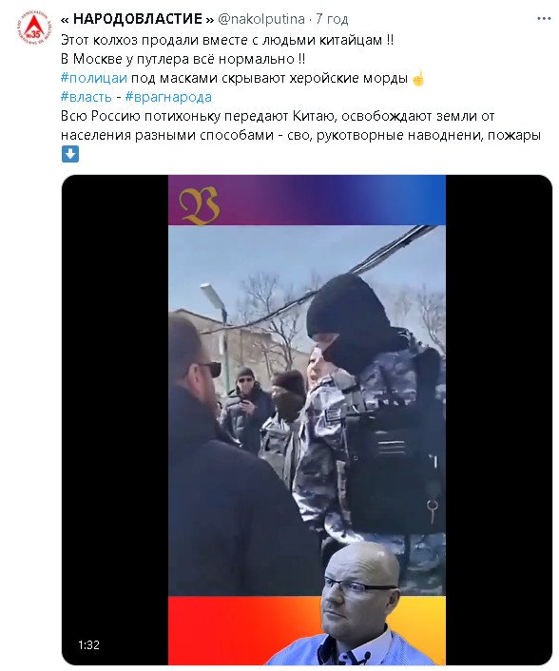Image resolution: width=559 pixels, height=671 pixels.
Task: Click the paragraph starting 'Всю Россию потихоньку'
Action: [x=300, y=125]
